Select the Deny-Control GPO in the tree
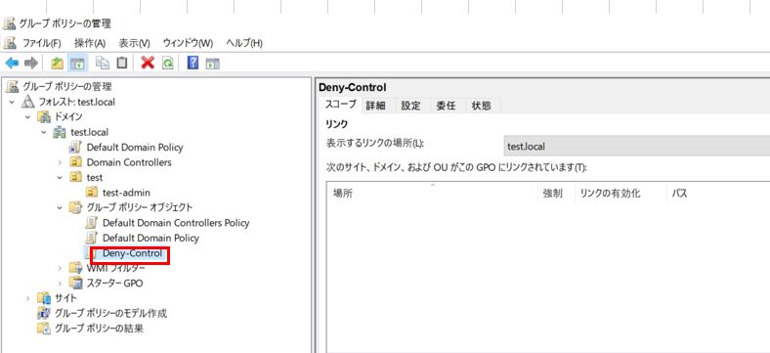This screenshot has height=353, width=770. [x=132, y=253]
